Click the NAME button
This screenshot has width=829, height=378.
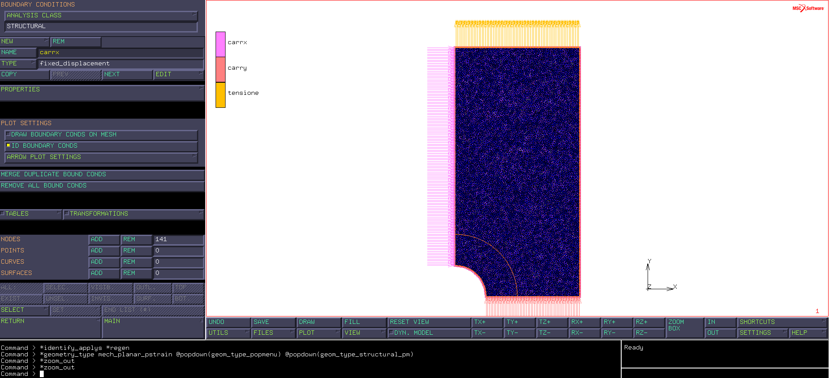pyautogui.click(x=18, y=52)
